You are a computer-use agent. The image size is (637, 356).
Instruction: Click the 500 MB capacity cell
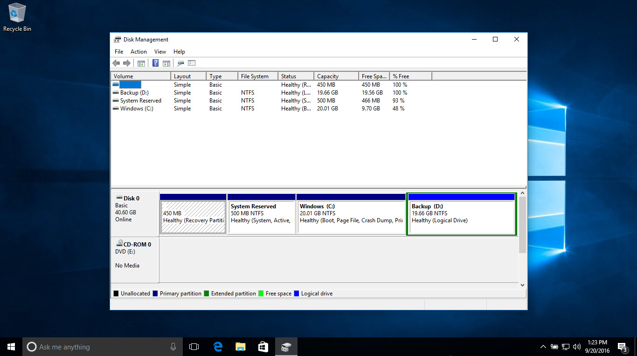pos(326,101)
